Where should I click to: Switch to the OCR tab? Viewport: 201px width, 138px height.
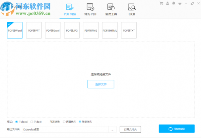pos(132,10)
